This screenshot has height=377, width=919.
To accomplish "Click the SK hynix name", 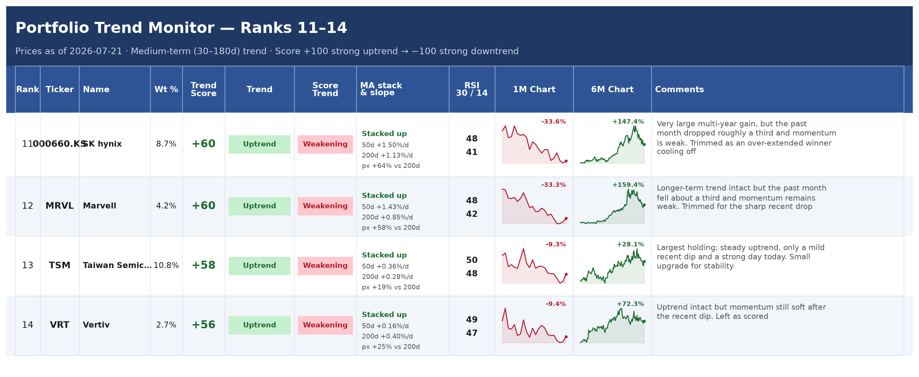I will point(102,144).
